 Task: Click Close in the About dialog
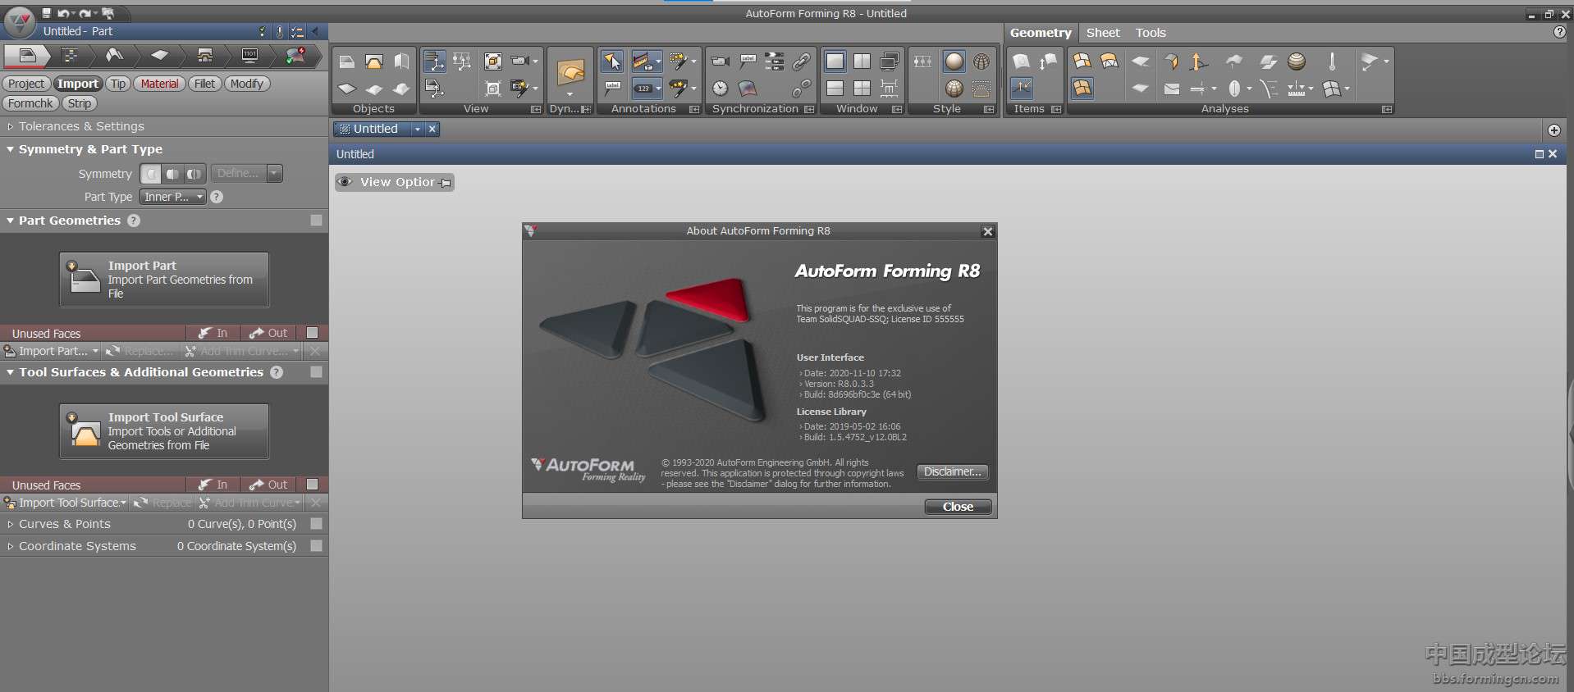click(x=958, y=507)
